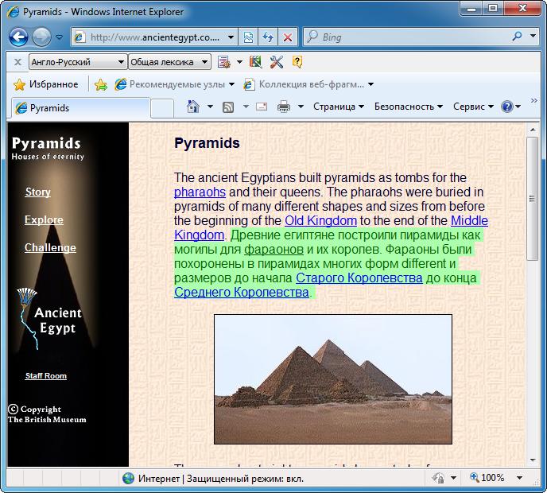
Task: Open the Англо-Русский language direction dropdown
Action: coord(77,62)
